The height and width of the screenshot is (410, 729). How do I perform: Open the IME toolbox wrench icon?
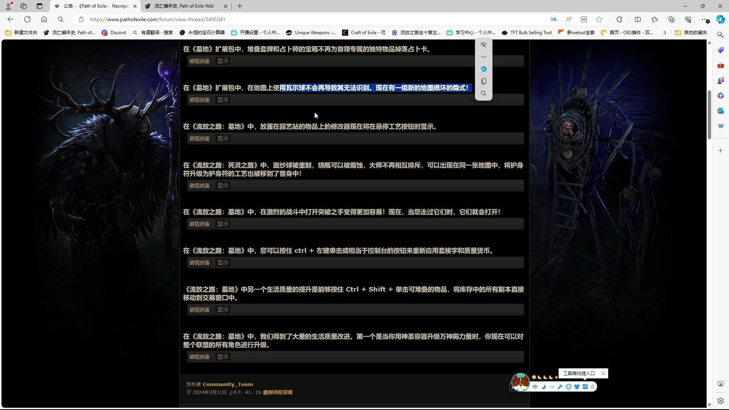coord(560,387)
